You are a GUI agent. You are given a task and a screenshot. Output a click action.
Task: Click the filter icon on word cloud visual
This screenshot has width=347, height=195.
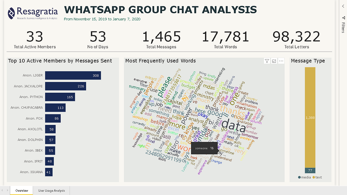(x=267, y=61)
